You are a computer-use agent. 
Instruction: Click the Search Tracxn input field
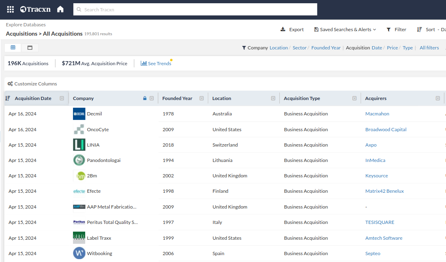point(195,9)
